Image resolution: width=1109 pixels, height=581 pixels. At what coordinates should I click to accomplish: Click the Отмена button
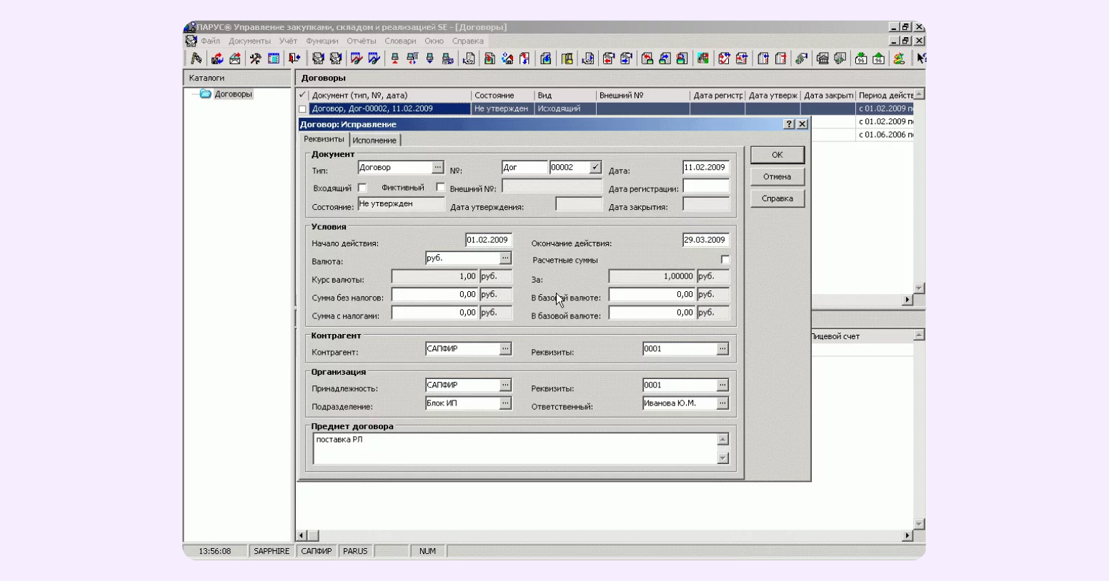click(x=777, y=176)
